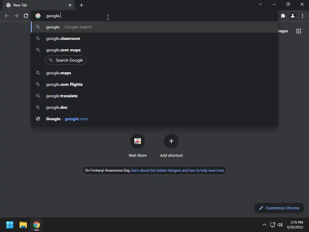Click the network icon in system tray
This screenshot has height=232, width=309.
[x=273, y=225]
